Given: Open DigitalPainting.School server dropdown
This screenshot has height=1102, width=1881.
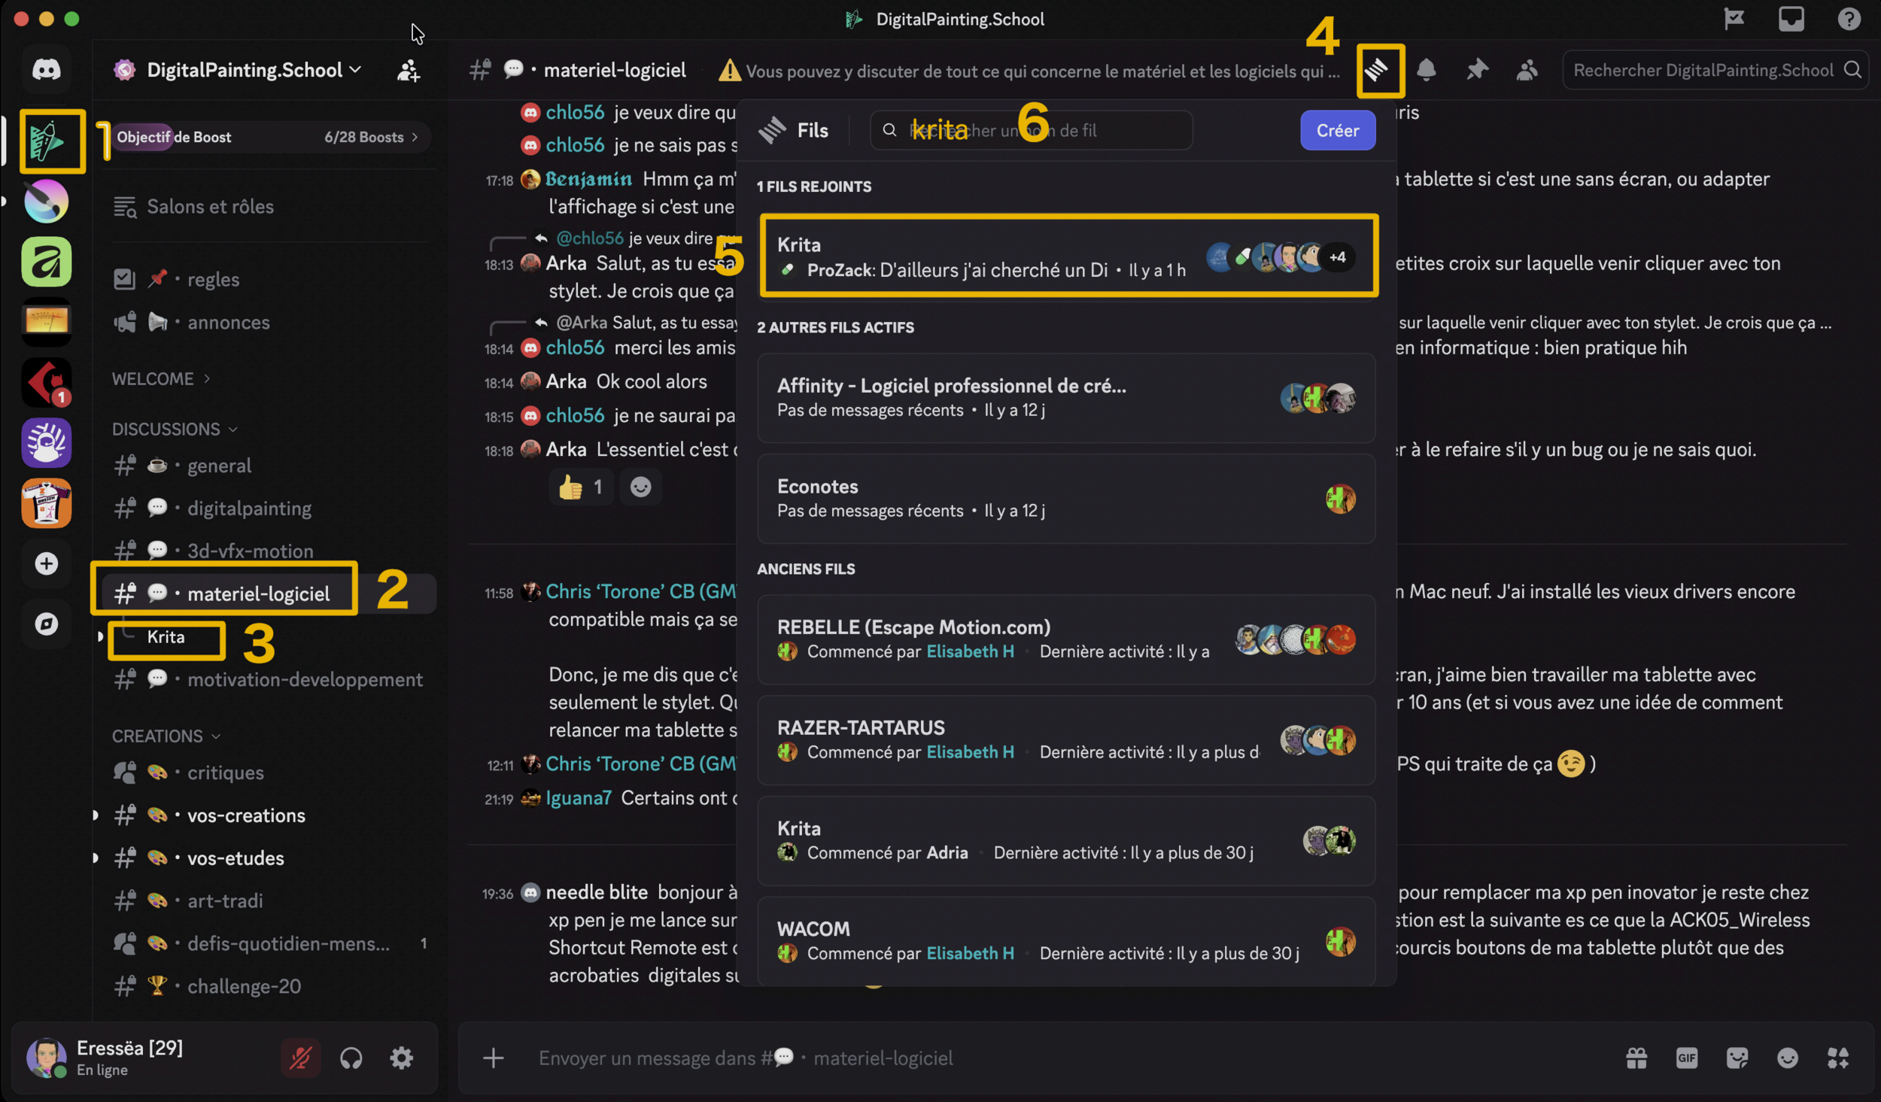Looking at the screenshot, I should pos(245,70).
